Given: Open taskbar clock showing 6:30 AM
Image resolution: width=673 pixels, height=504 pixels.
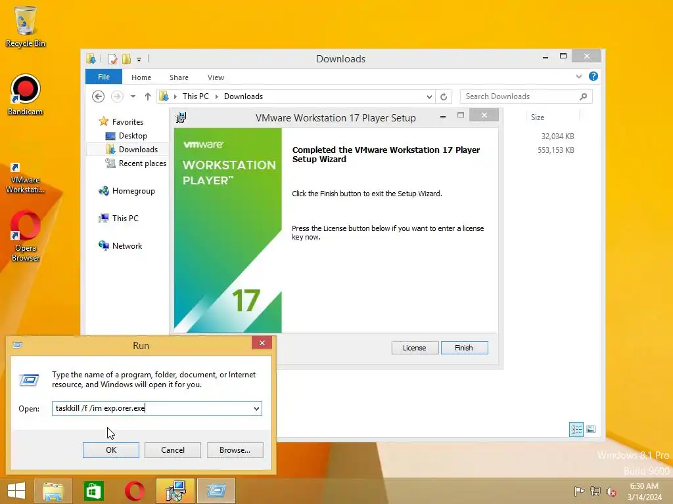Looking at the screenshot, I should coord(644,492).
